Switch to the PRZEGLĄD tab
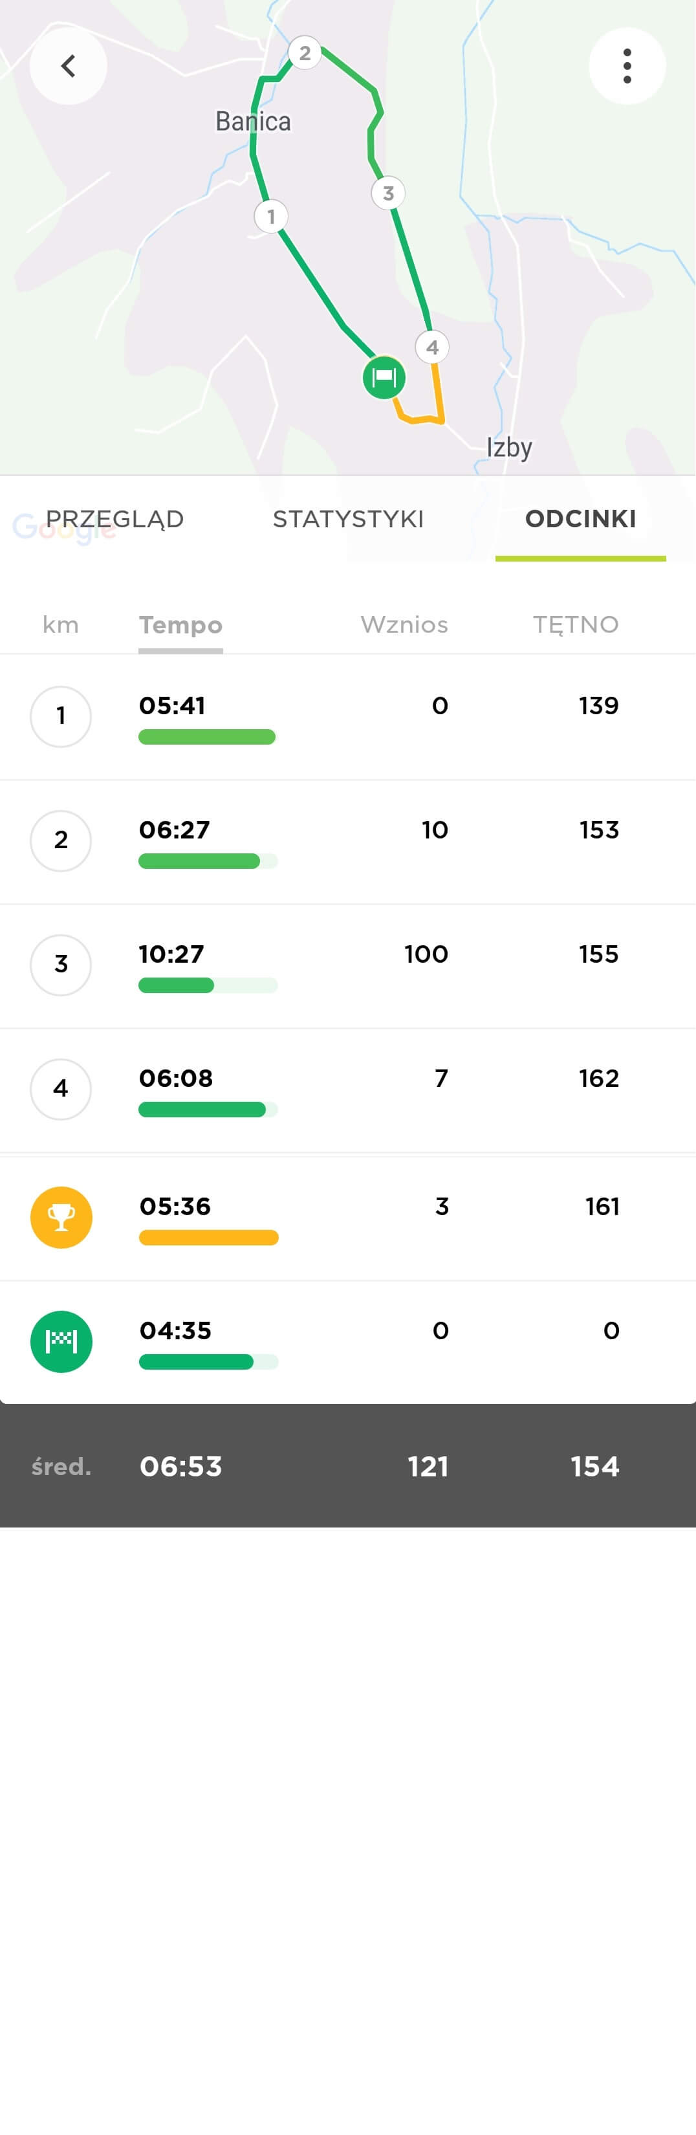 point(114,519)
